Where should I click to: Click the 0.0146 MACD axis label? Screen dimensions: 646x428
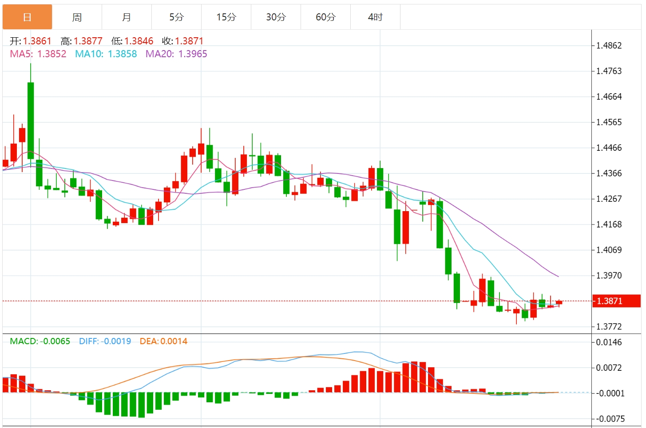click(609, 342)
